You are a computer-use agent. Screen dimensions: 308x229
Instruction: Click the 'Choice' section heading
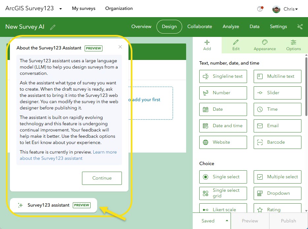(207, 163)
